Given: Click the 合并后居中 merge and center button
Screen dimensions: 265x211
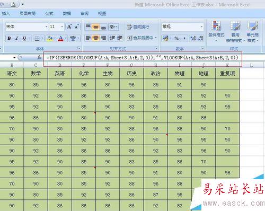Looking at the screenshot, I should [140, 38].
